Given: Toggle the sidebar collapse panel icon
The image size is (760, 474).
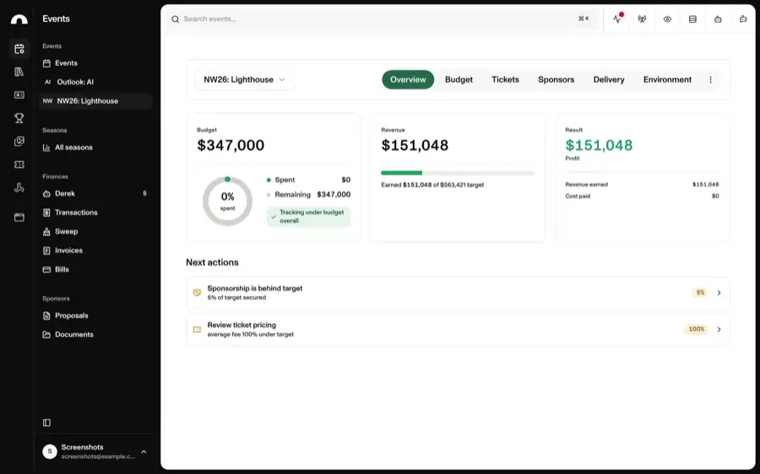Looking at the screenshot, I should tap(46, 423).
